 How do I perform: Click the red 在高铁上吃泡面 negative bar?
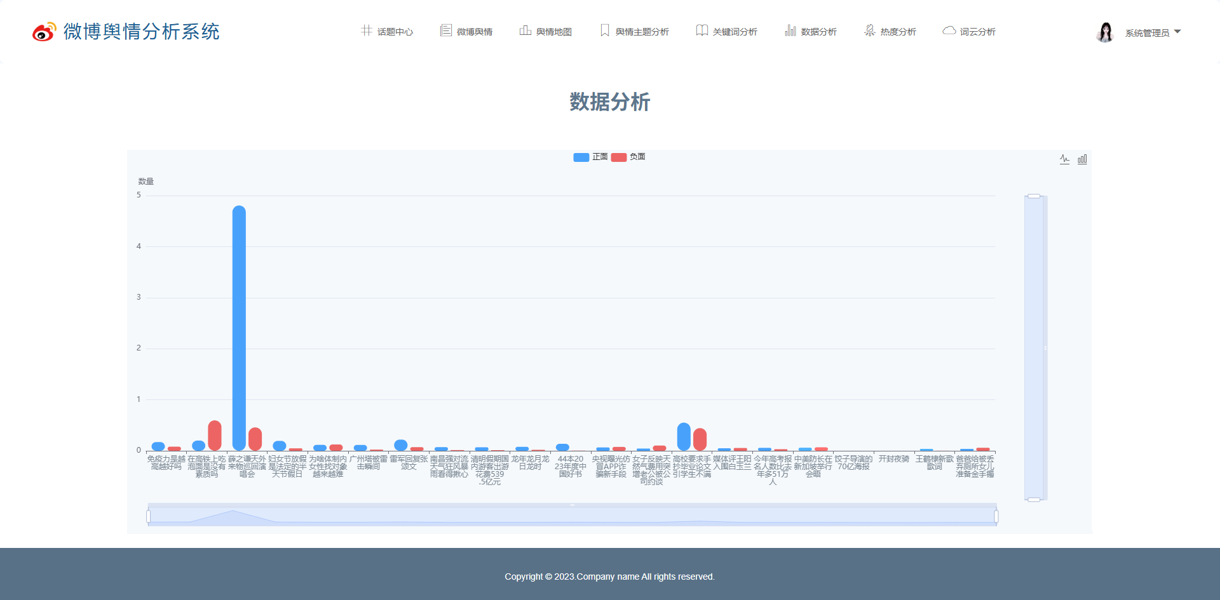(x=215, y=436)
